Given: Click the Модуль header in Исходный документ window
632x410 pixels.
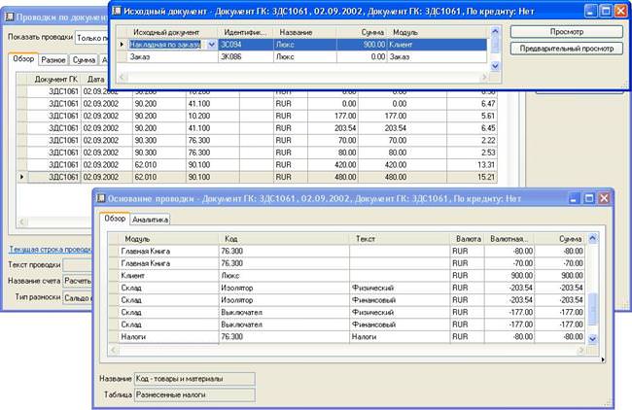Looking at the screenshot, I should [437, 32].
